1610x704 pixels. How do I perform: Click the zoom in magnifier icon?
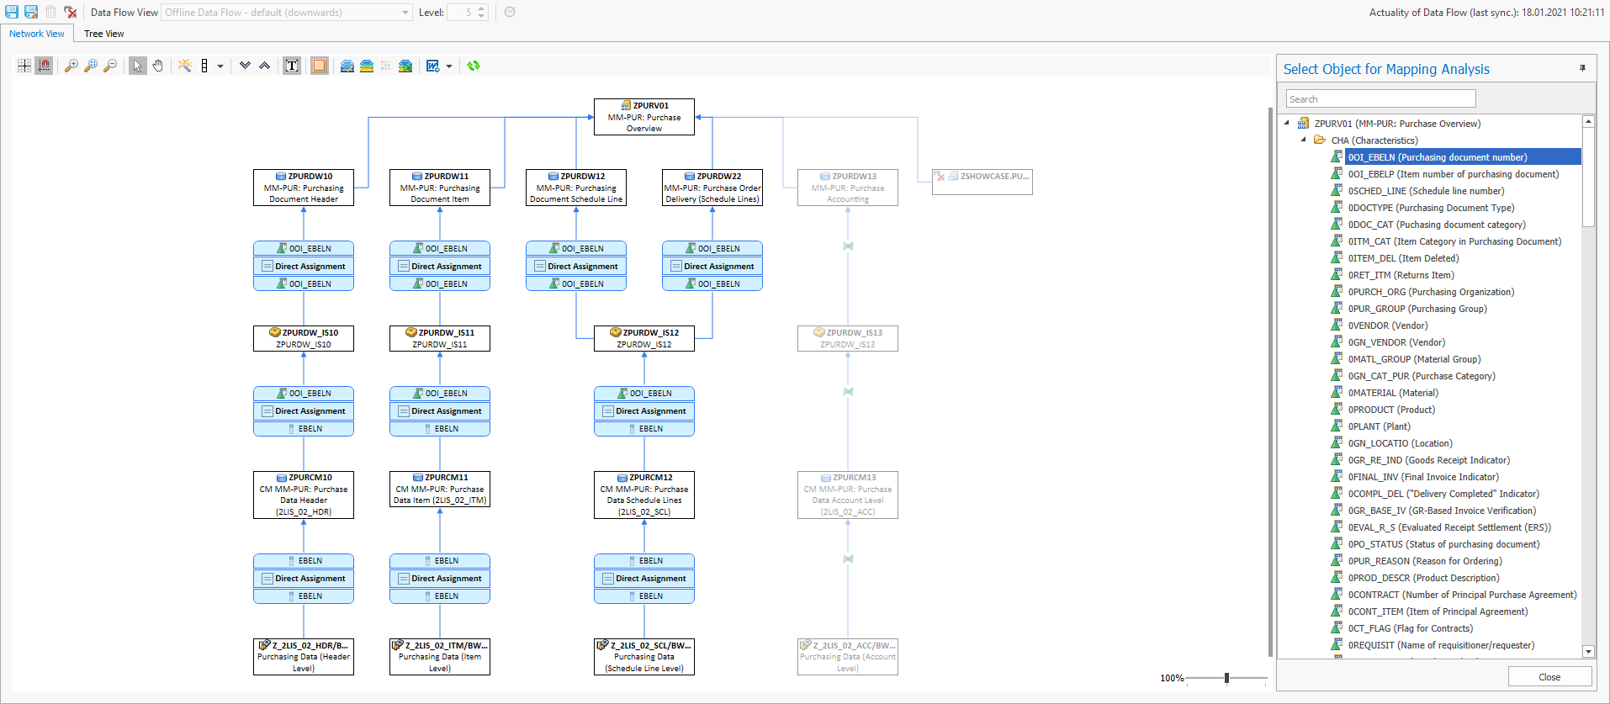[71, 66]
